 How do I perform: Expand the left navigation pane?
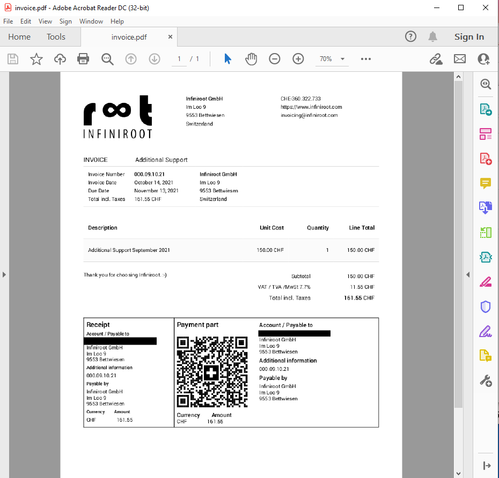pyautogui.click(x=4, y=274)
